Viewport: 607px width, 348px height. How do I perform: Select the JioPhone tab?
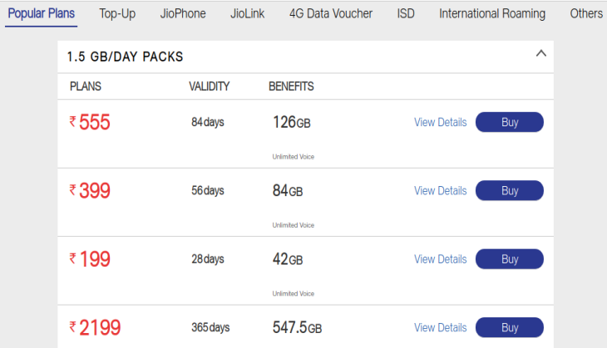pos(183,14)
